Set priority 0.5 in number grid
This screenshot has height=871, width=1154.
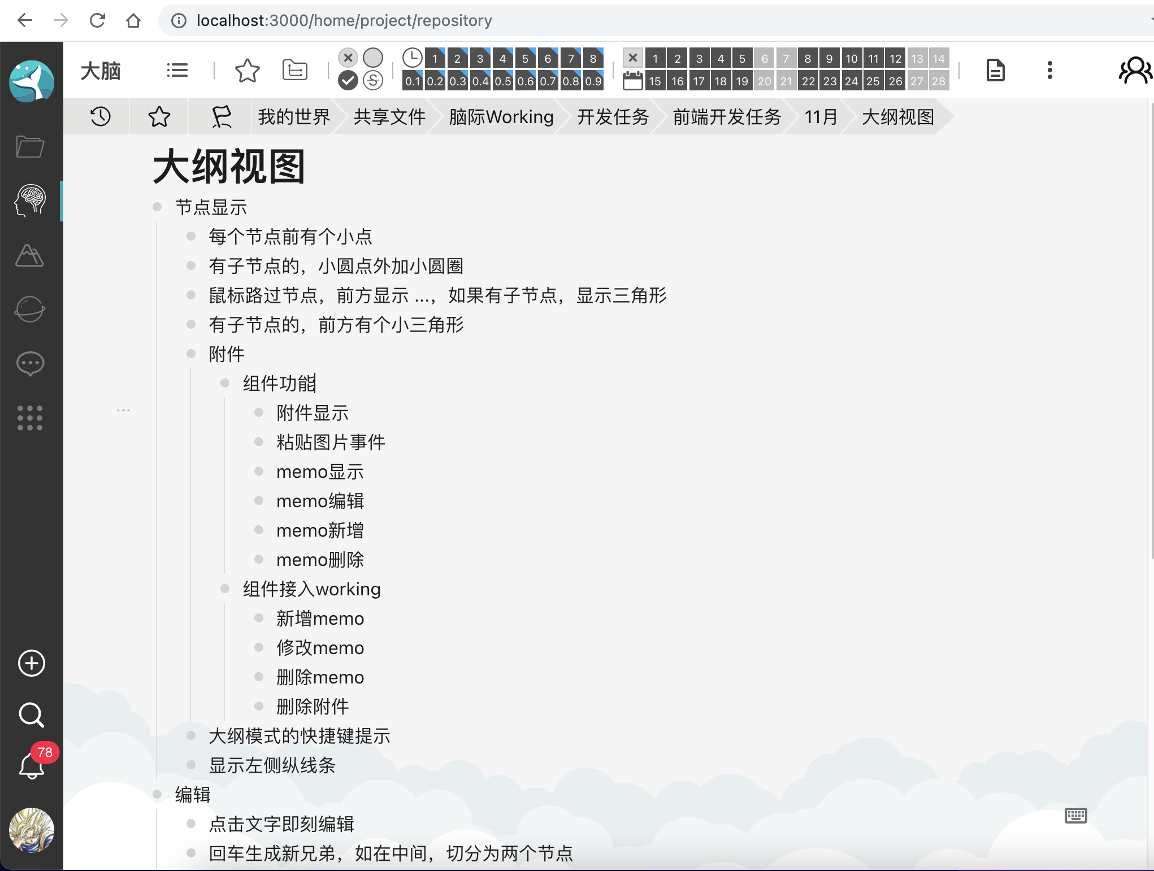tap(503, 81)
